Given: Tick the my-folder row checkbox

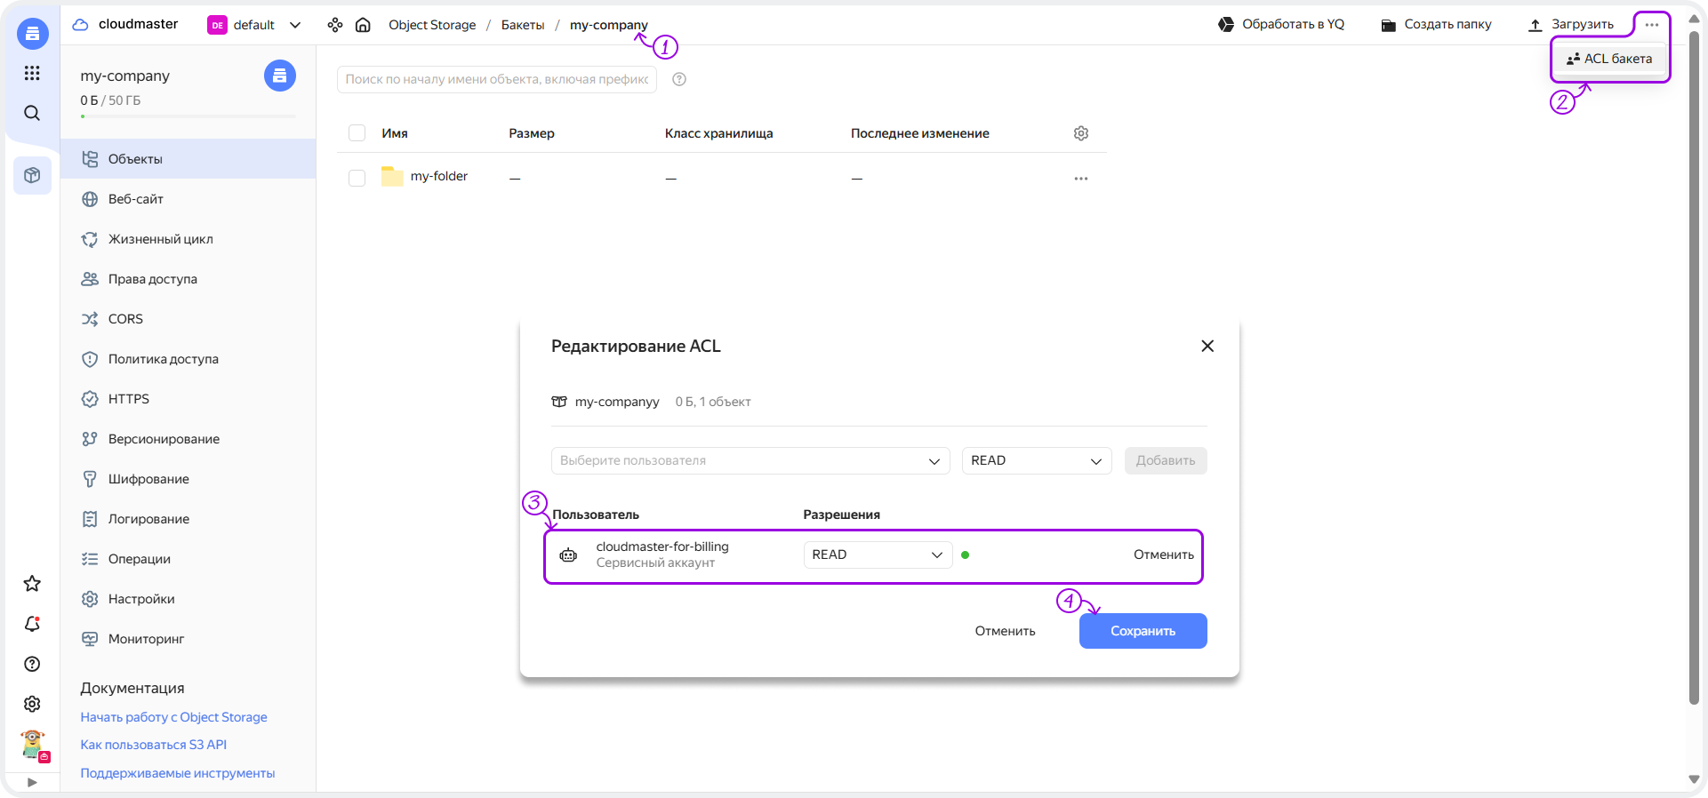Looking at the screenshot, I should pos(357,178).
